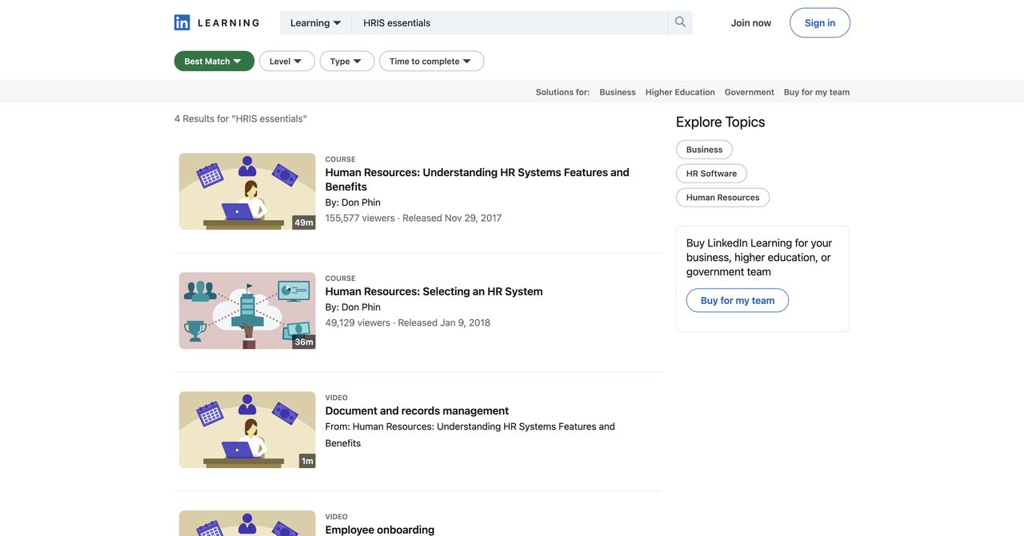Open the Employee onboarding video title

(x=379, y=530)
